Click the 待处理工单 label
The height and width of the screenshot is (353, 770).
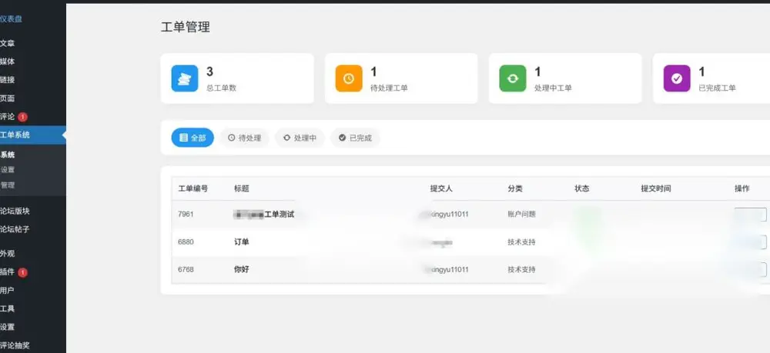[x=389, y=88]
